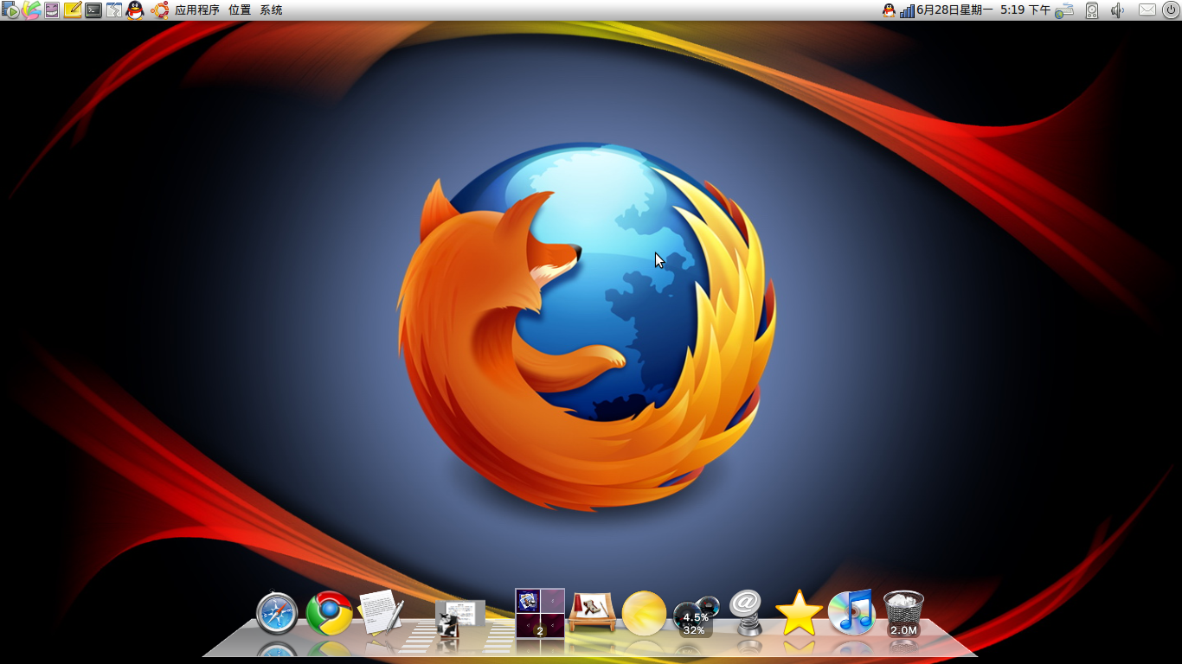1182x664 pixels.
Task: Launch Google Chrome from the dock
Action: [x=329, y=614]
